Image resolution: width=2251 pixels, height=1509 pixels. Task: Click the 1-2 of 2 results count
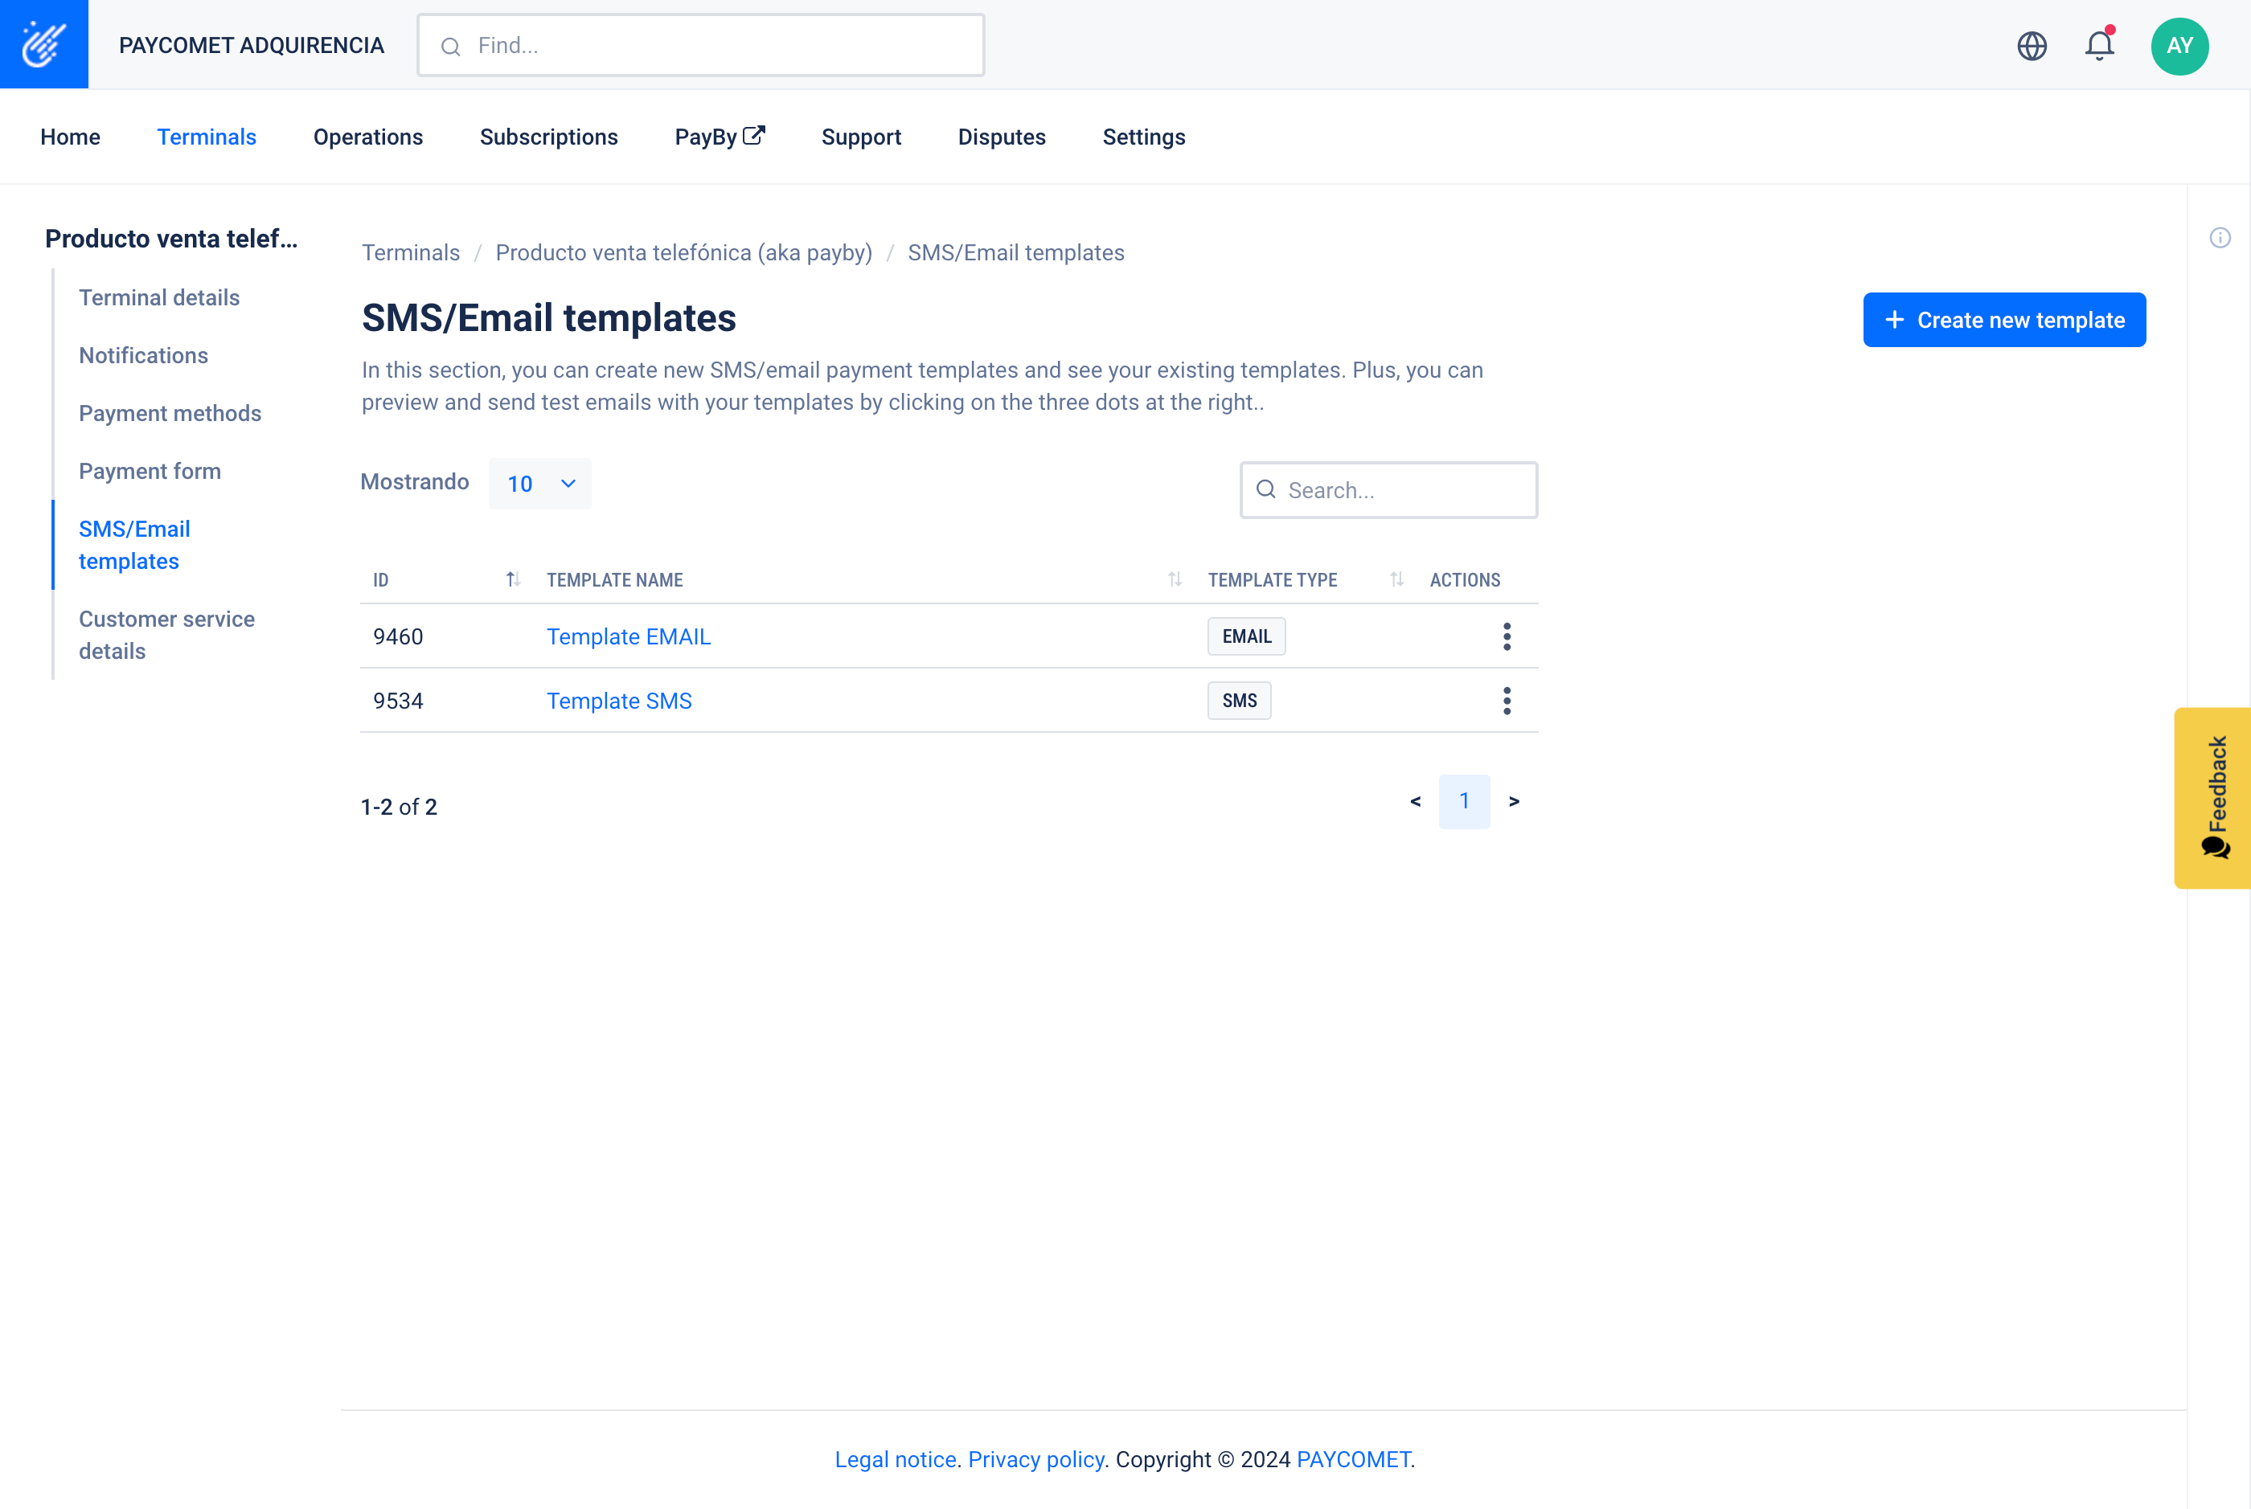pos(400,807)
